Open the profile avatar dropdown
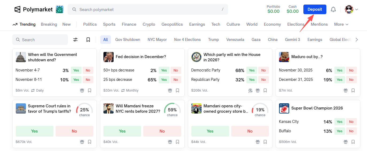This screenshot has width=367, height=151. [x=351, y=10]
